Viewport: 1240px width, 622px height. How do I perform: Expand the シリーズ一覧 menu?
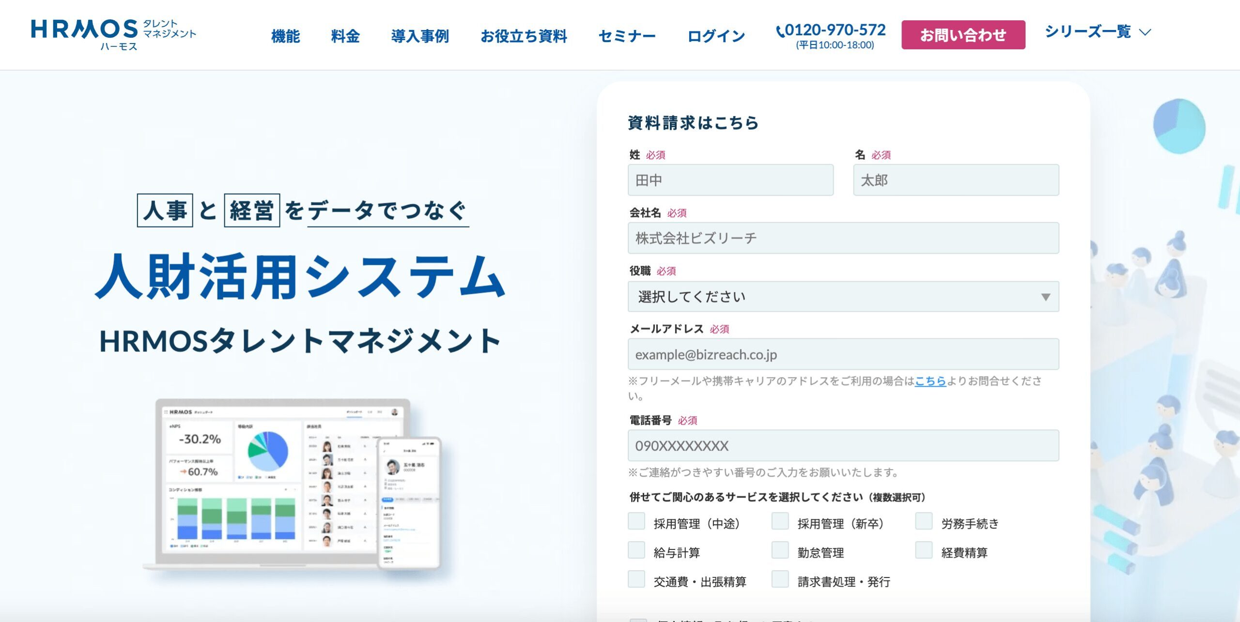click(1088, 32)
